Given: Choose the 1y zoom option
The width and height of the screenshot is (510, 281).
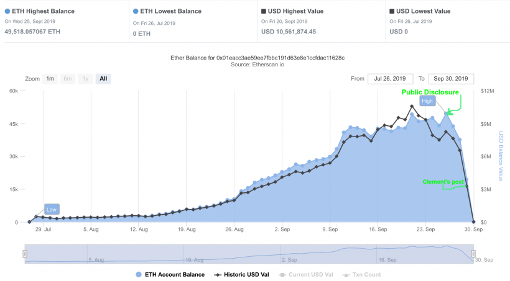Looking at the screenshot, I should 84,79.
